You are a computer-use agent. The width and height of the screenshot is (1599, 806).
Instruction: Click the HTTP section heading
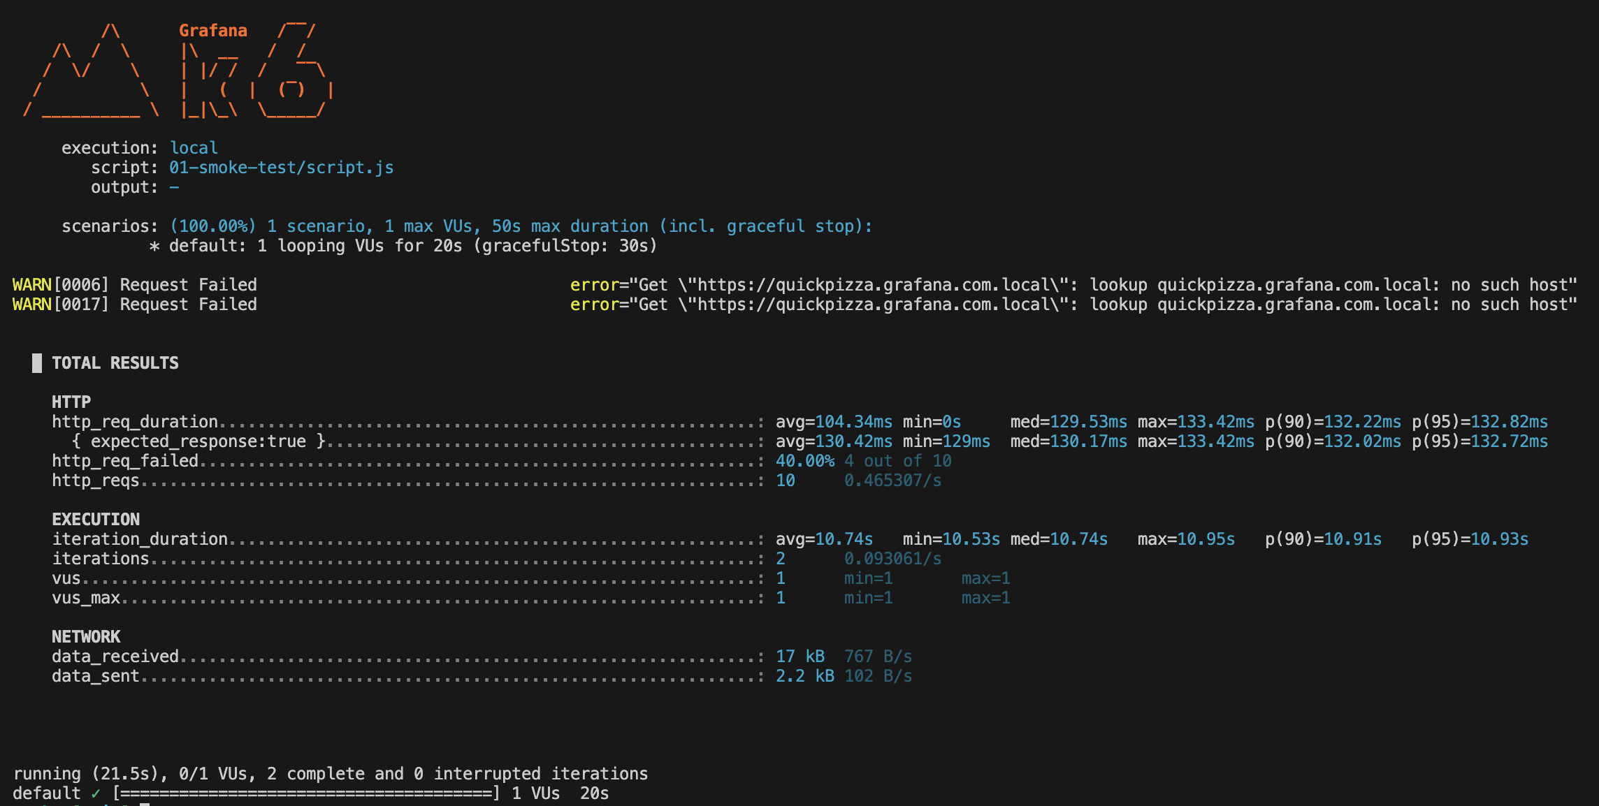pyautogui.click(x=71, y=402)
